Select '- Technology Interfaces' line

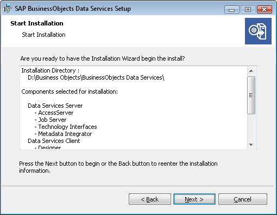(x=66, y=127)
